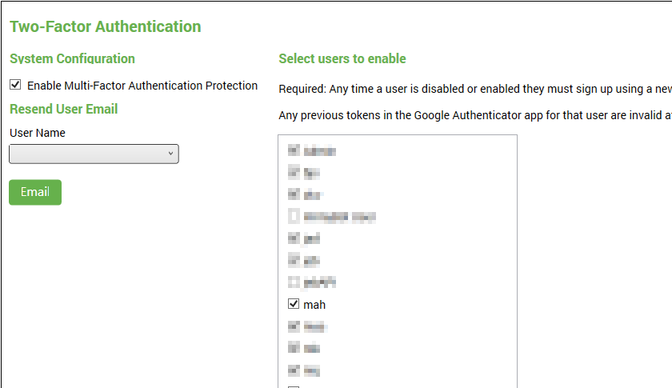Image resolution: width=672 pixels, height=388 pixels.
Task: Toggle the blurred user checkbox directly above mah
Action: (293, 282)
